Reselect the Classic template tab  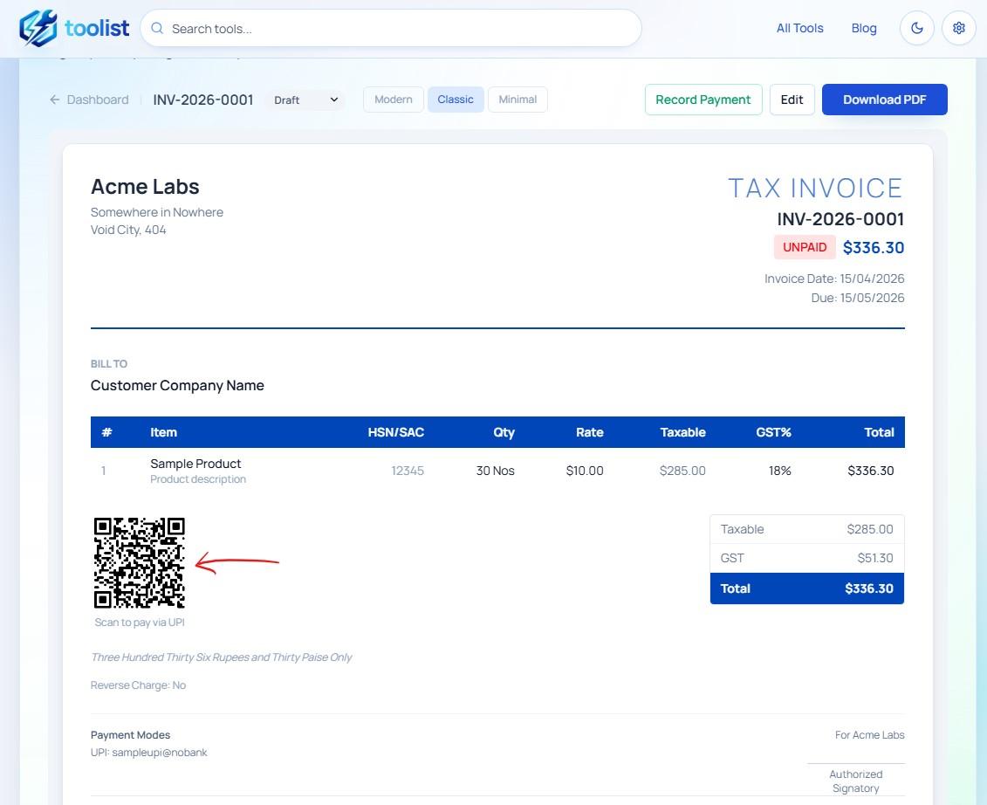point(456,99)
